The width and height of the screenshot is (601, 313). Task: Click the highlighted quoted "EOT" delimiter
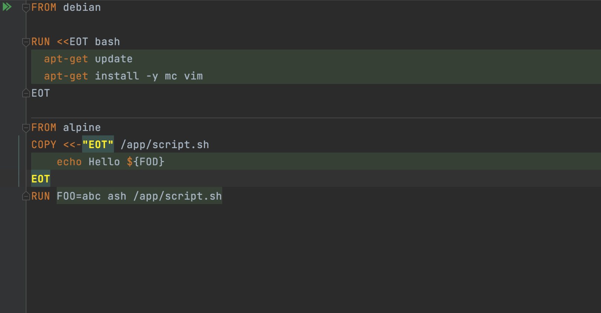point(98,145)
